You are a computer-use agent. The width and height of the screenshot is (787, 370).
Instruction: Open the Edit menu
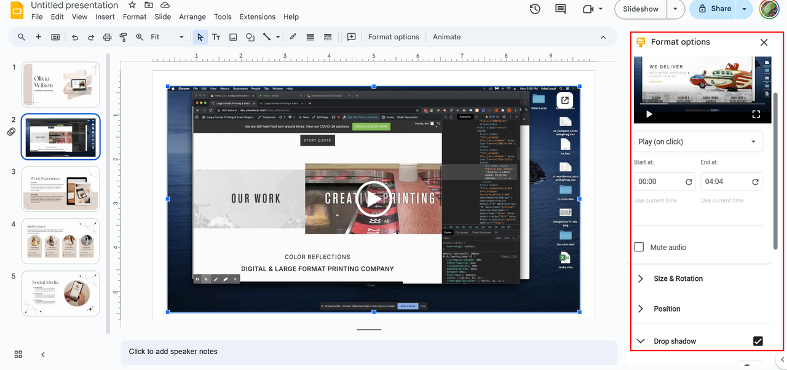pos(57,17)
